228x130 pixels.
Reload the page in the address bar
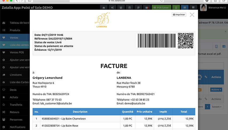161,1
